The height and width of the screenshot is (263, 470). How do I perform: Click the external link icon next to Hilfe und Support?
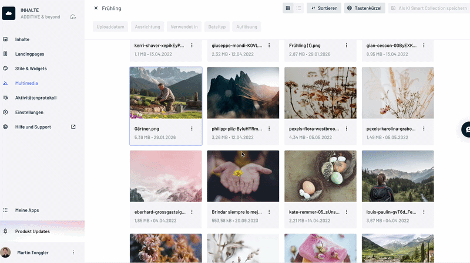(73, 127)
